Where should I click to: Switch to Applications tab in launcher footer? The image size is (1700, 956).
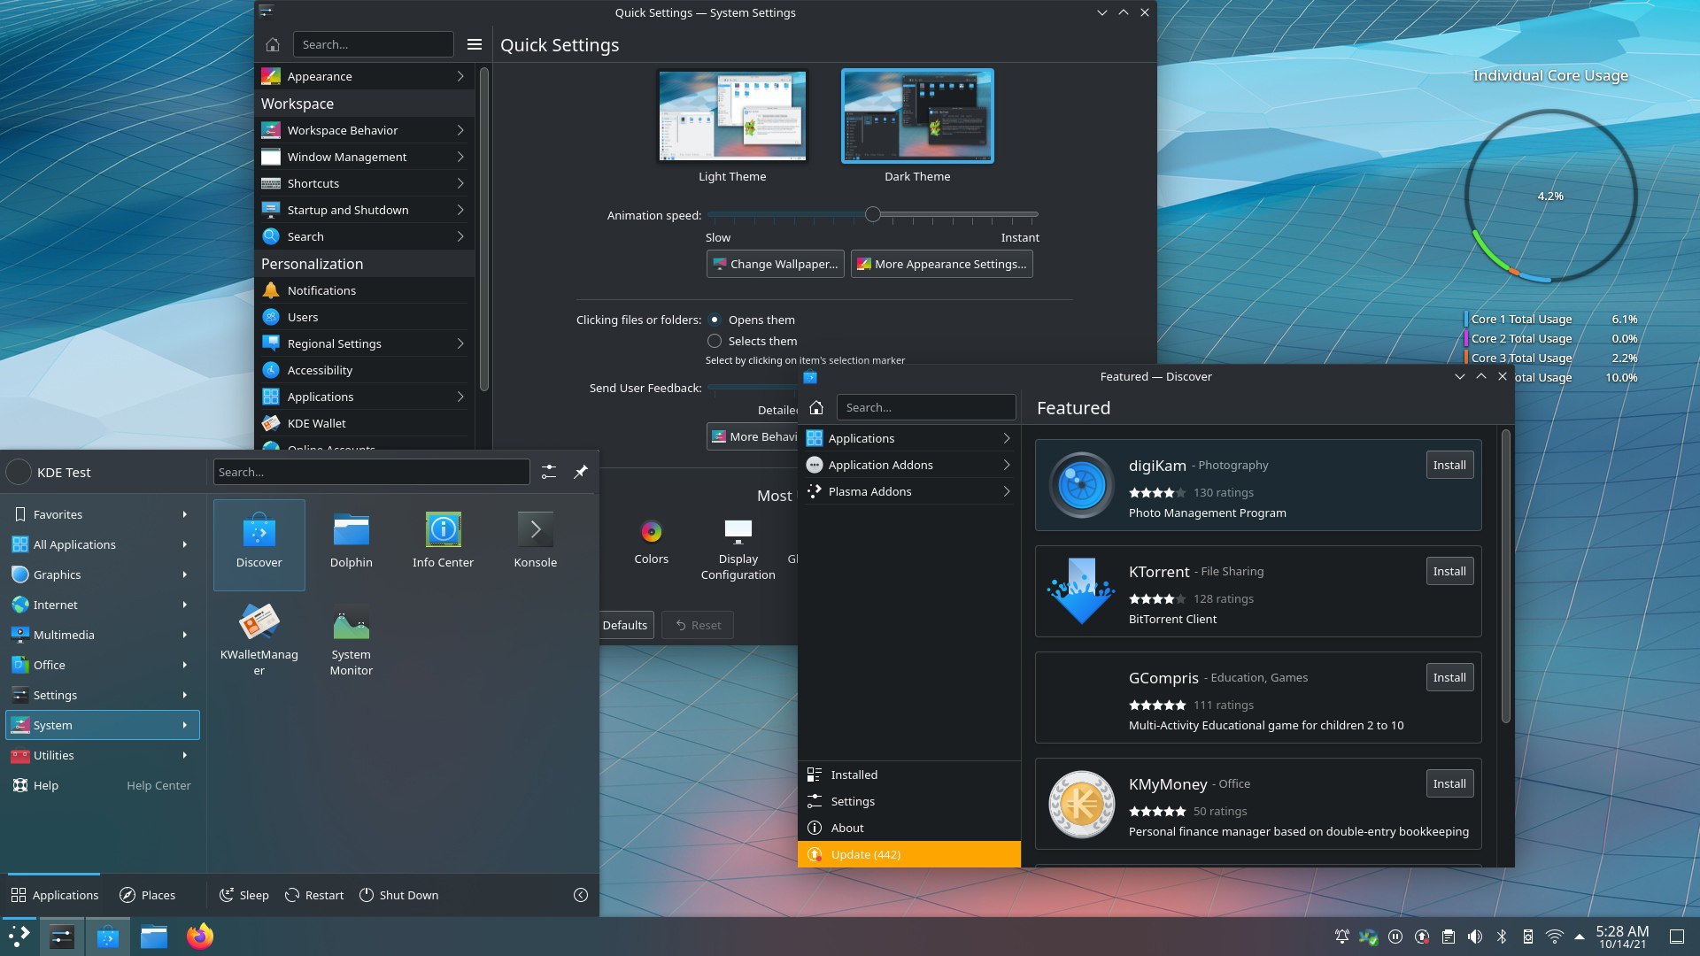pyautogui.click(x=55, y=895)
